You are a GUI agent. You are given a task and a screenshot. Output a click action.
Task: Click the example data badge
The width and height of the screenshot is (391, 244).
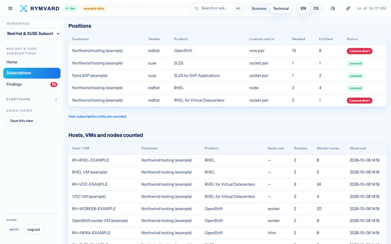(x=93, y=8)
